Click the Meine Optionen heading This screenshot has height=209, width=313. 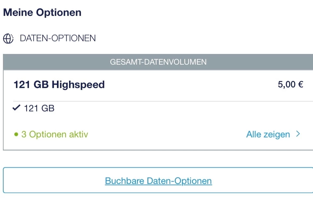pyautogui.click(x=42, y=13)
